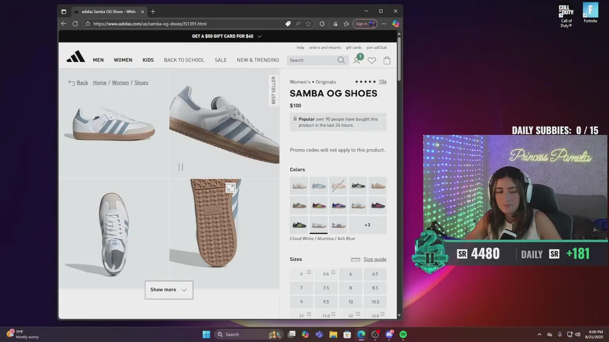Select size 7.5
Viewport: 609px width, 342px height.
[326, 288]
